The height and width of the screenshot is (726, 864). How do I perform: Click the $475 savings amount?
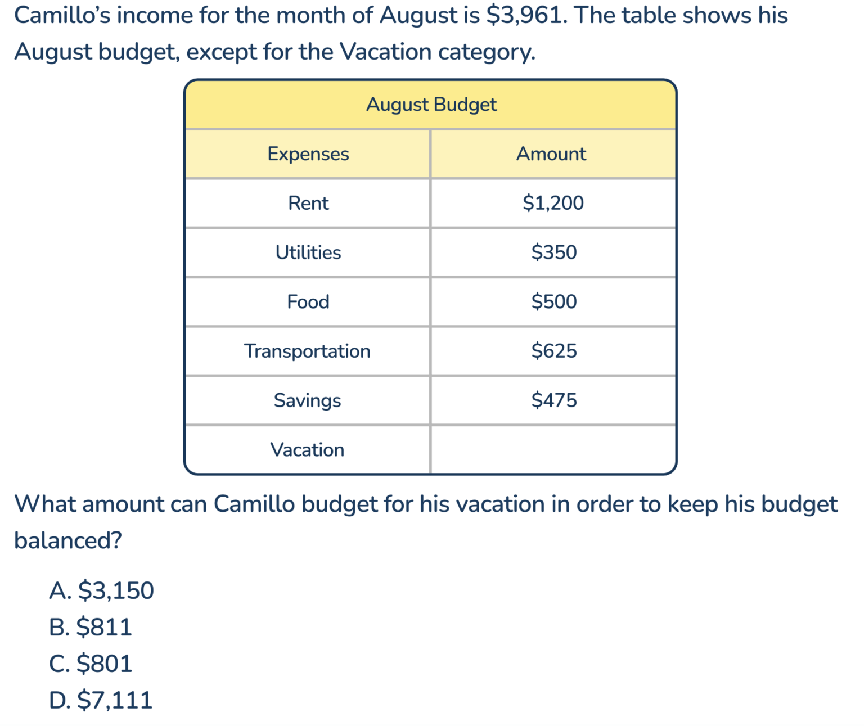[x=554, y=400]
